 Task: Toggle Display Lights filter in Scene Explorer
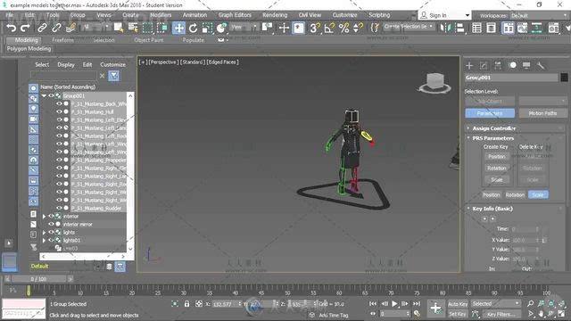point(33,109)
